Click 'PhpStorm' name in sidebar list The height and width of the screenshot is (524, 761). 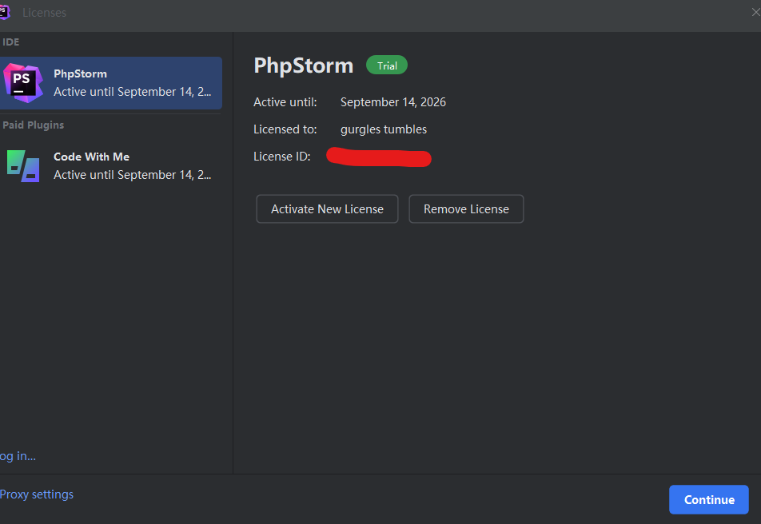[x=80, y=73]
